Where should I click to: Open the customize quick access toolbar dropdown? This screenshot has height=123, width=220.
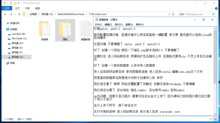point(18,3)
